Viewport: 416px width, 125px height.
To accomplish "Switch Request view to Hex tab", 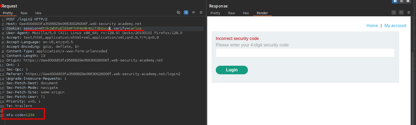I will pos(38,13).
